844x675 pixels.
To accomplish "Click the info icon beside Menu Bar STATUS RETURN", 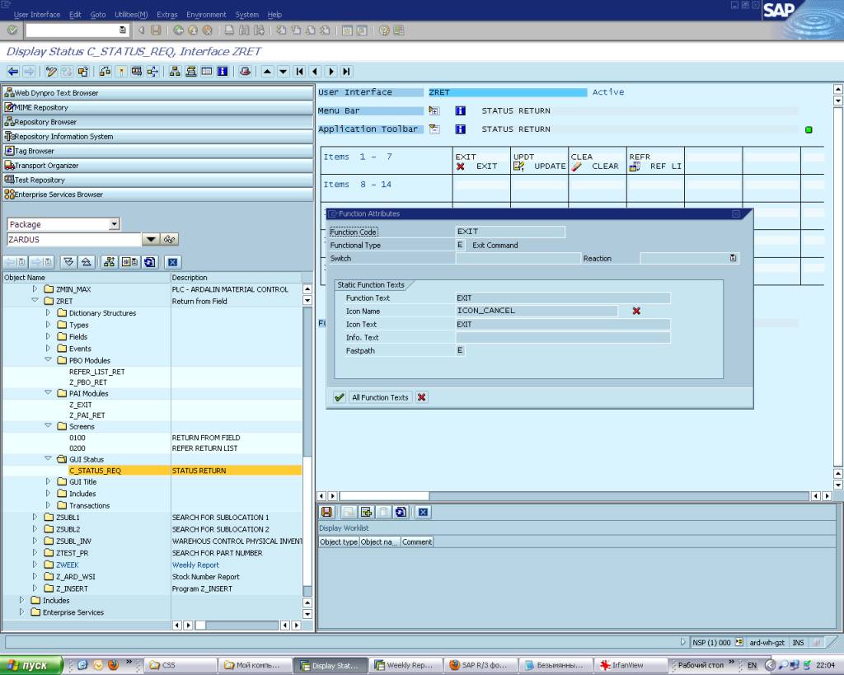I will pos(460,110).
